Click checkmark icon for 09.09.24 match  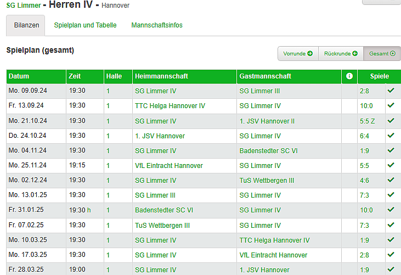(391, 91)
